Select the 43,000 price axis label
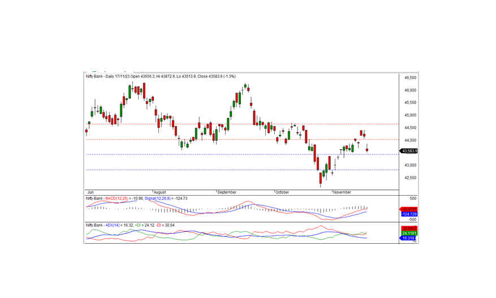 (410, 165)
